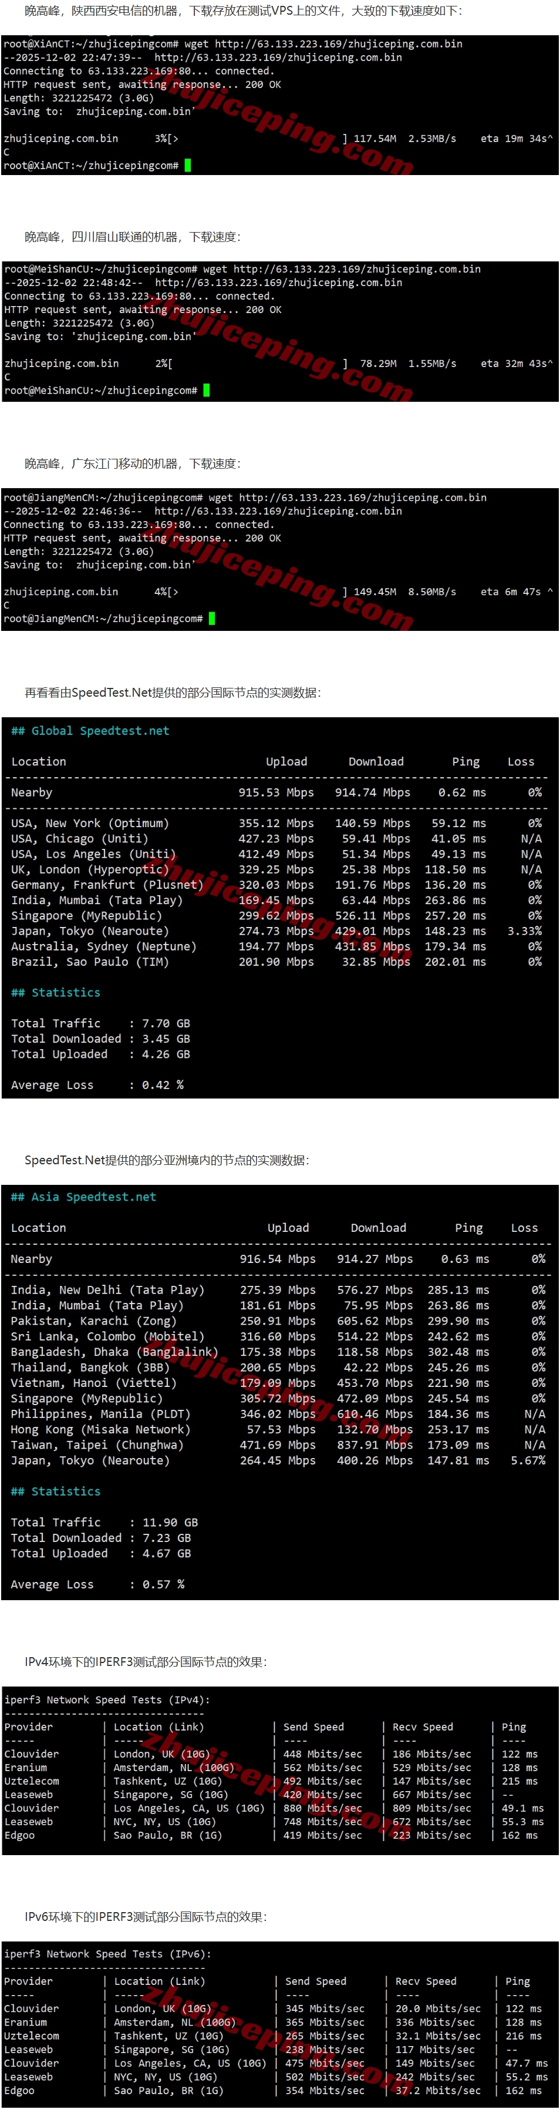Click the 'iperf3 Network Speed Tests (IPv6)' title
The height and width of the screenshot is (2123, 560).
(x=107, y=1953)
